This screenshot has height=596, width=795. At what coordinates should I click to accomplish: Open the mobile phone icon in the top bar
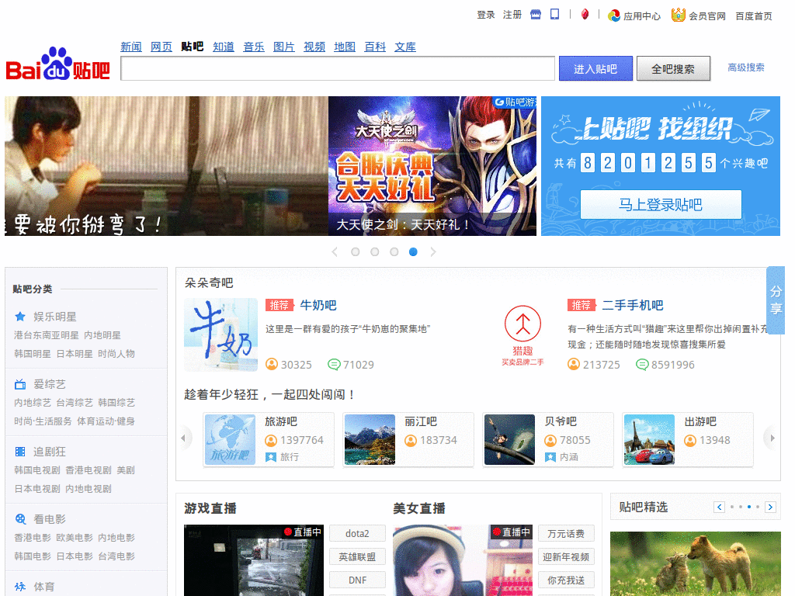tap(554, 14)
